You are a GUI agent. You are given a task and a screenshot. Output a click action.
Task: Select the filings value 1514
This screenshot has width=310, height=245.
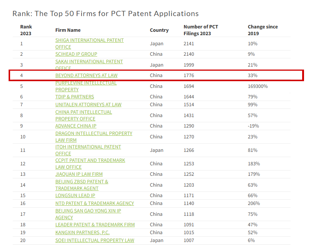point(189,105)
